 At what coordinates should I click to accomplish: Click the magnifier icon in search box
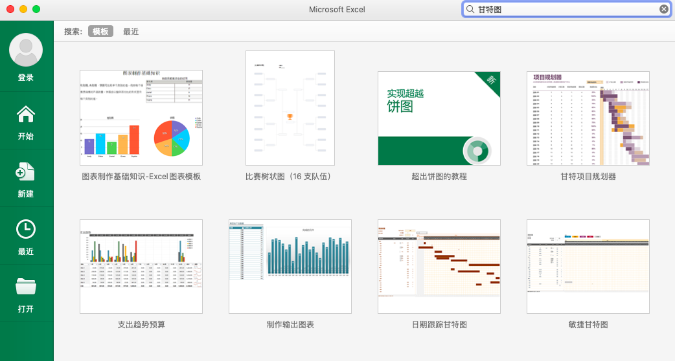tap(470, 10)
